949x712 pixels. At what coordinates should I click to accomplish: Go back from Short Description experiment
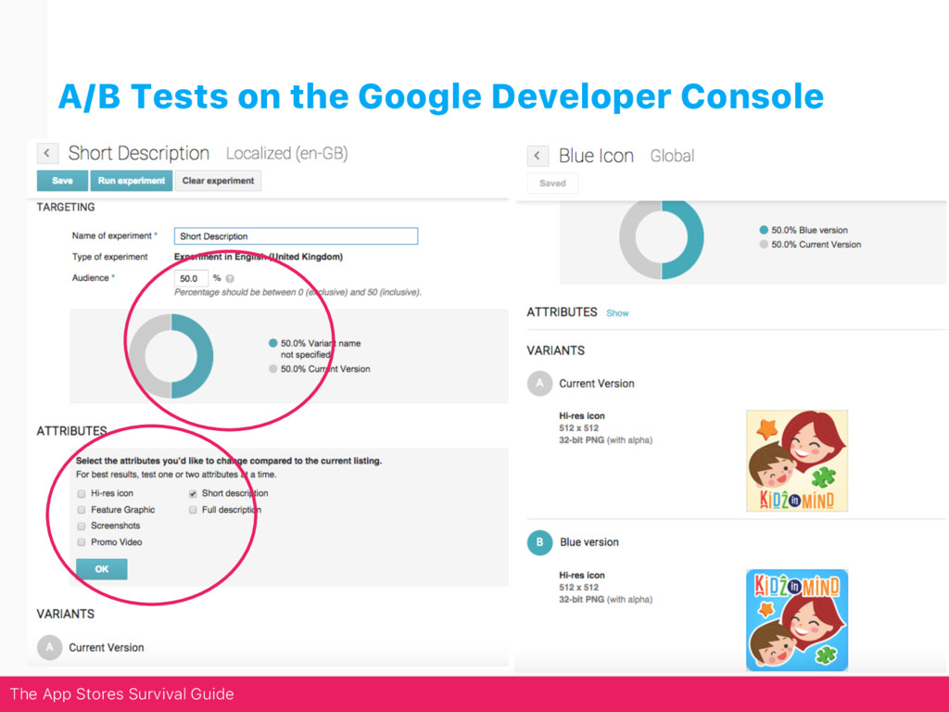(x=48, y=153)
